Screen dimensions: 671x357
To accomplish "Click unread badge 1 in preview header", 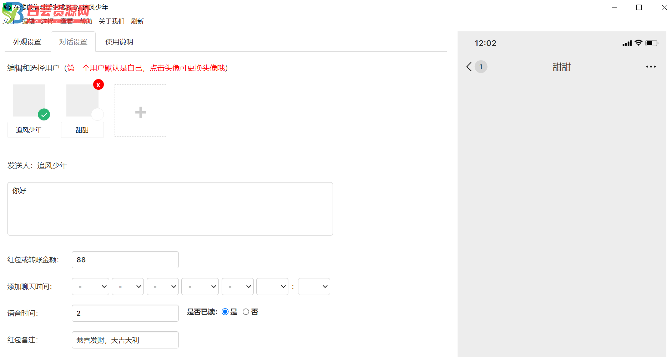I will point(481,67).
